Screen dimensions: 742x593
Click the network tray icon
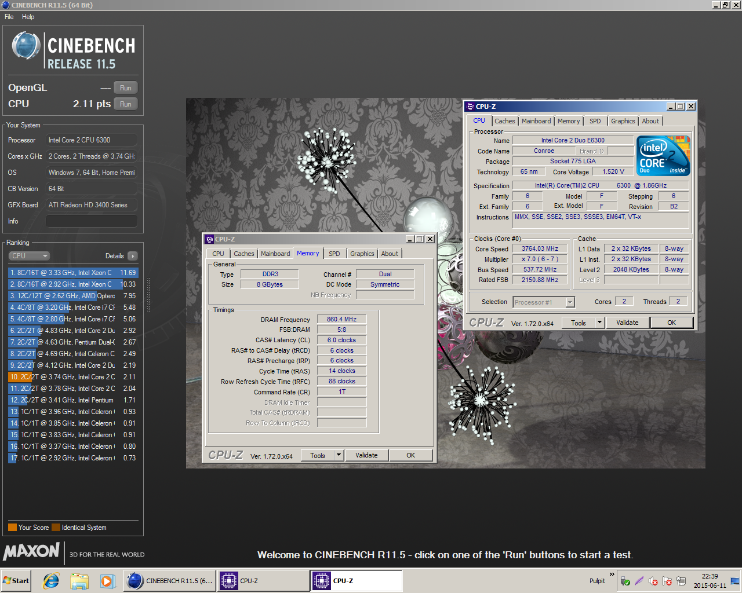681,581
